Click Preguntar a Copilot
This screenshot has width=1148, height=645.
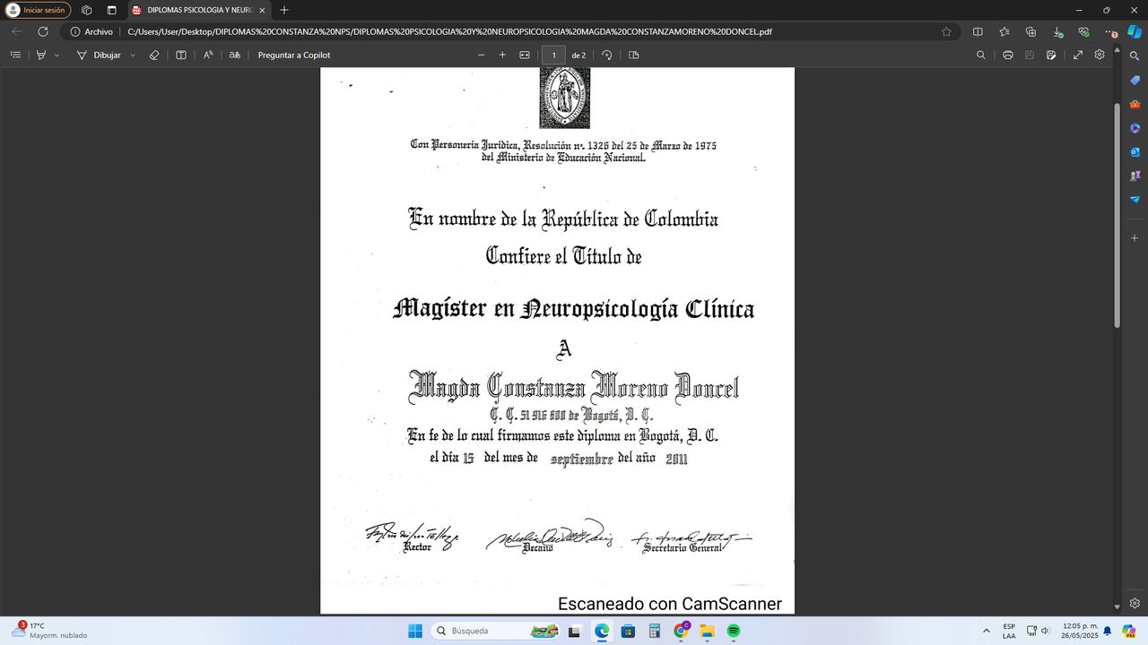tap(294, 55)
